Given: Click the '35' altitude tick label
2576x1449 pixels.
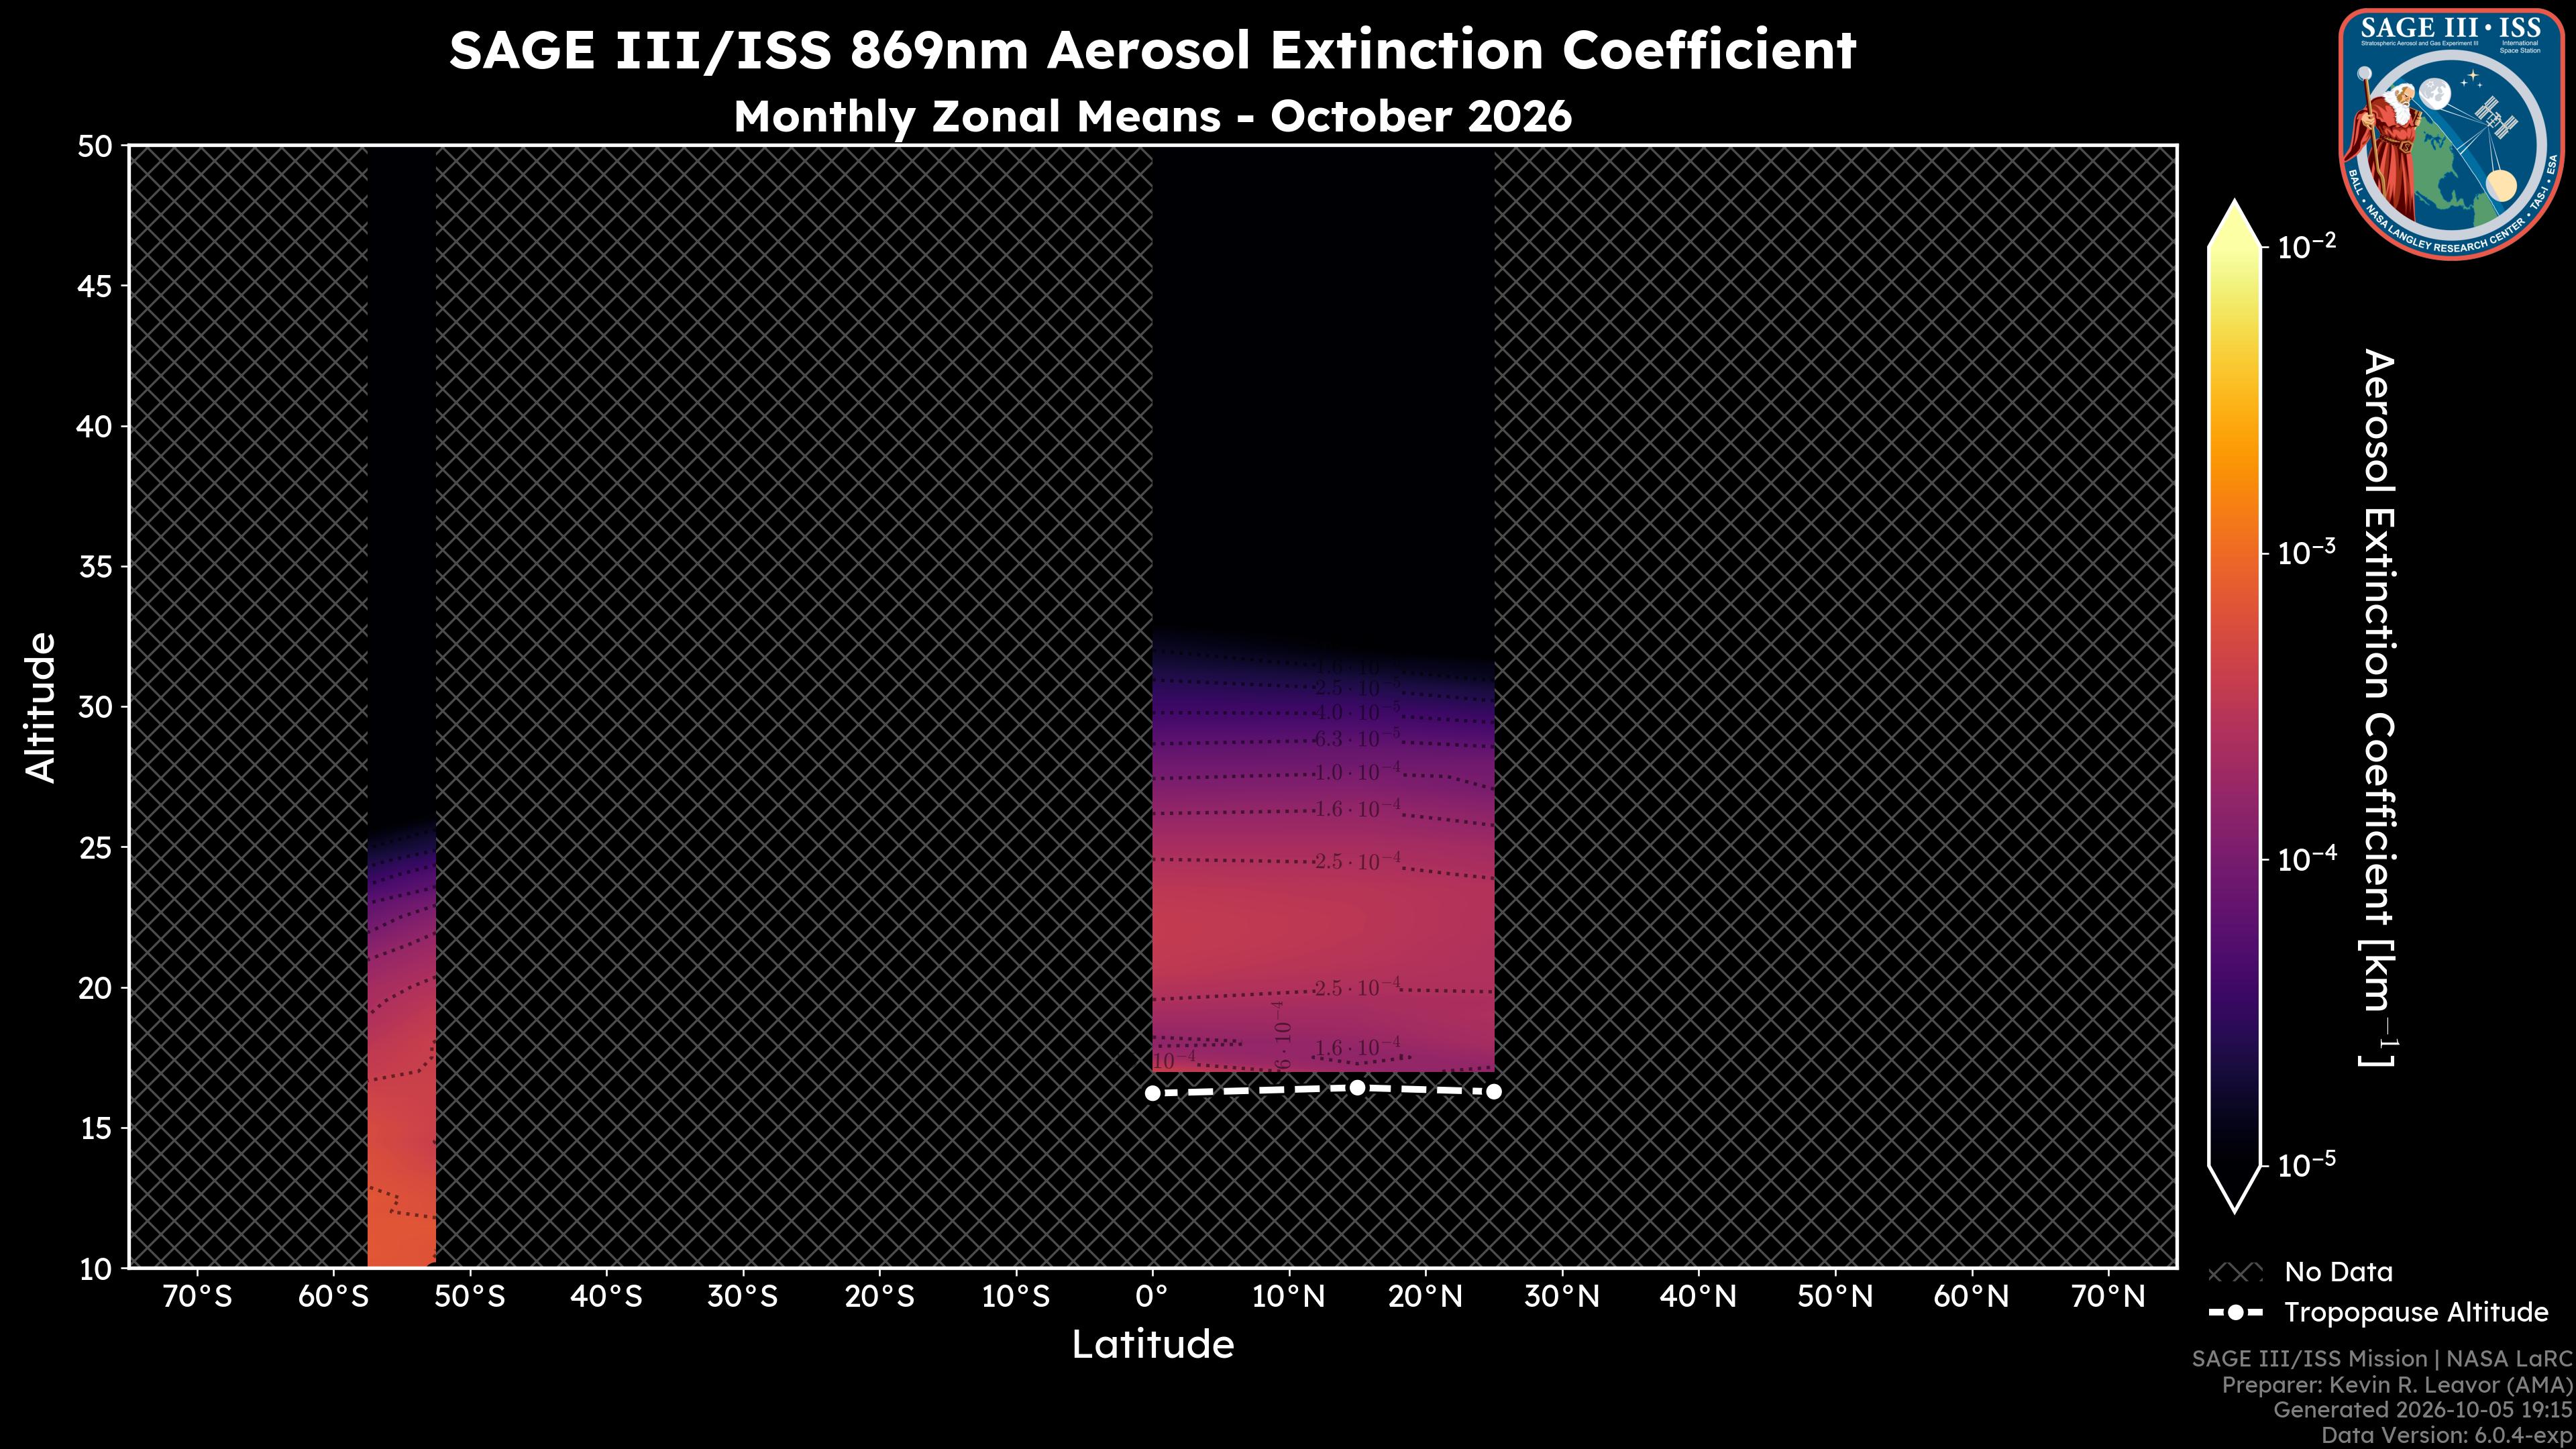Looking at the screenshot, I should pos(95,568).
